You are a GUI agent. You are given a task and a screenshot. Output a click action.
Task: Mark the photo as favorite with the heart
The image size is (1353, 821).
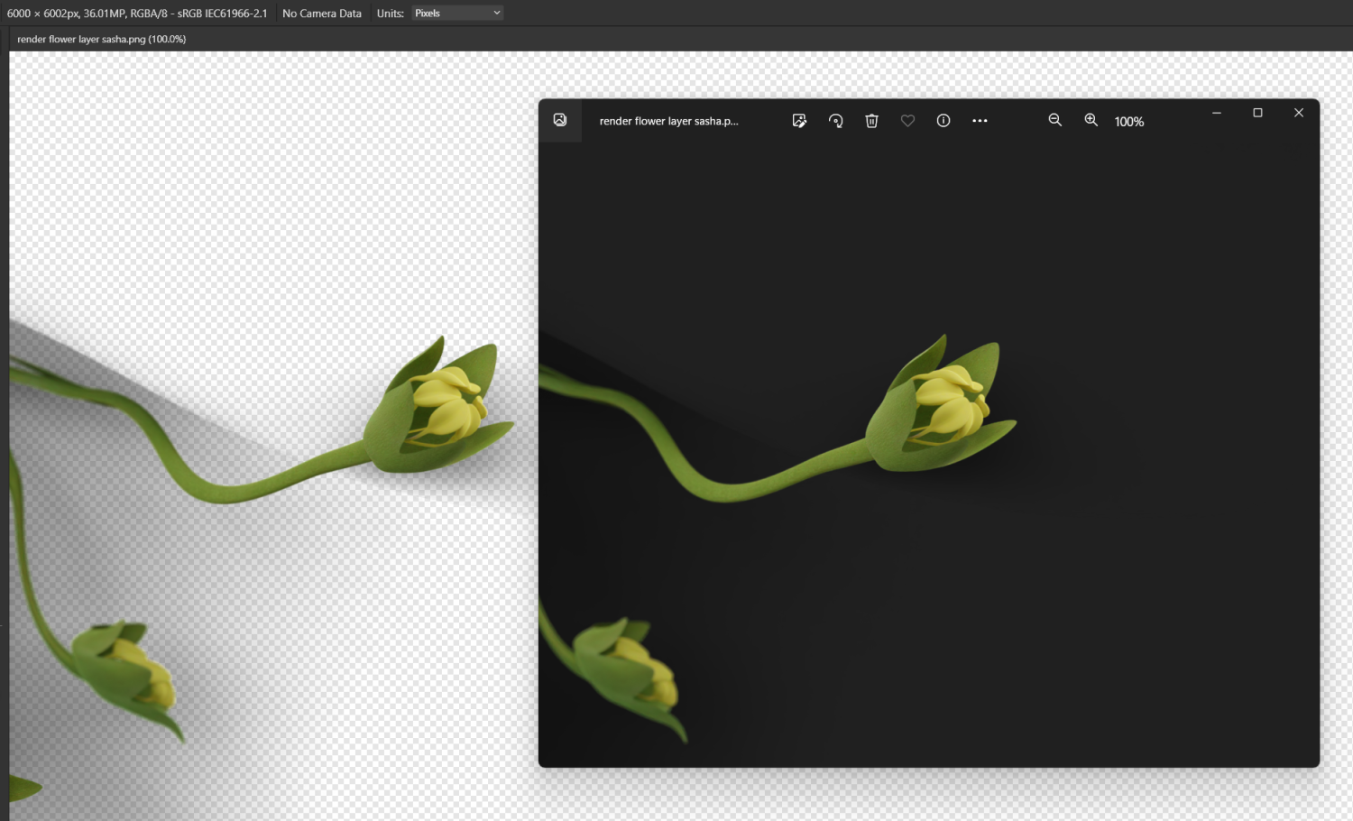click(x=907, y=120)
